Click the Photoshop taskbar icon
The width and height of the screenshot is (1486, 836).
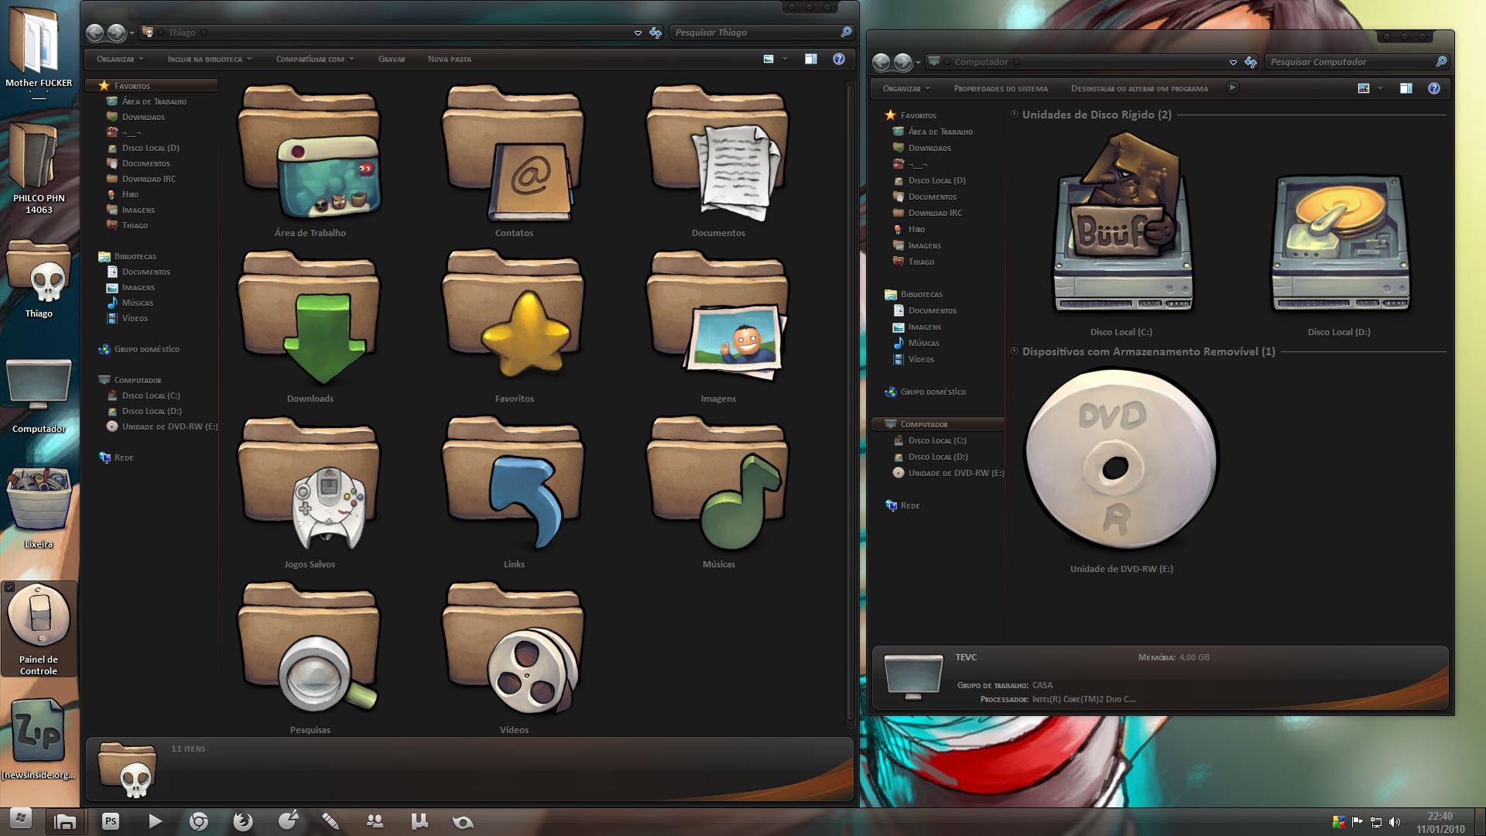[x=111, y=820]
